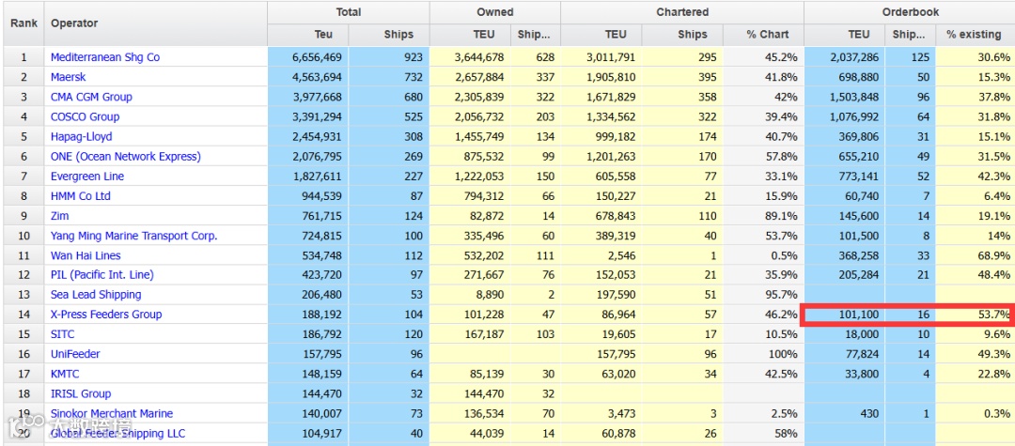The width and height of the screenshot is (1015, 446).
Task: Select chart percentage 40.7% in Hapag-Lloyd row
Action: [780, 136]
